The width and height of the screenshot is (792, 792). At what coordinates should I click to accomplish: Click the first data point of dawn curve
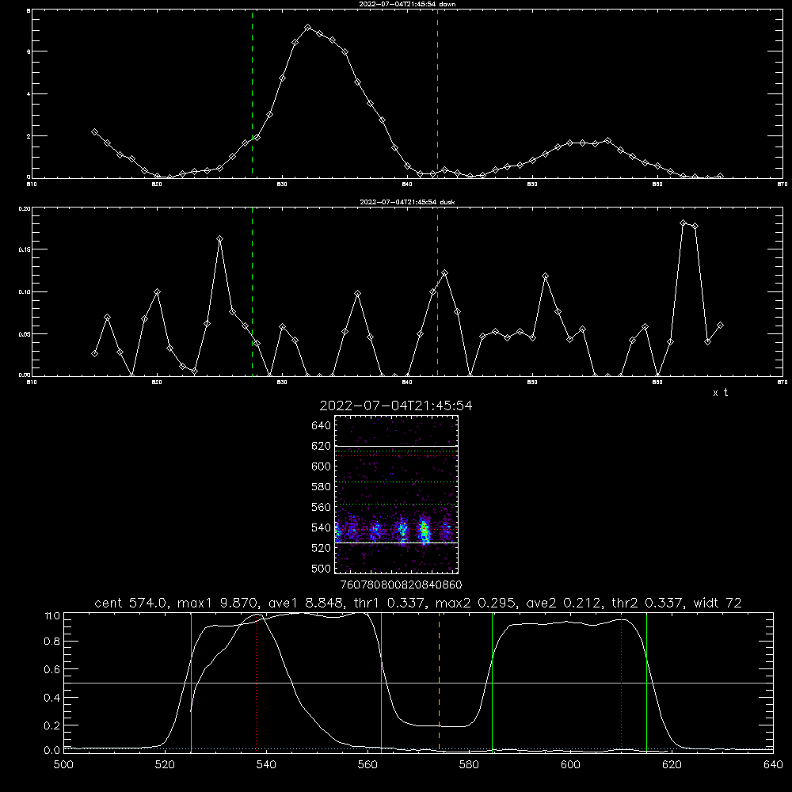[94, 131]
